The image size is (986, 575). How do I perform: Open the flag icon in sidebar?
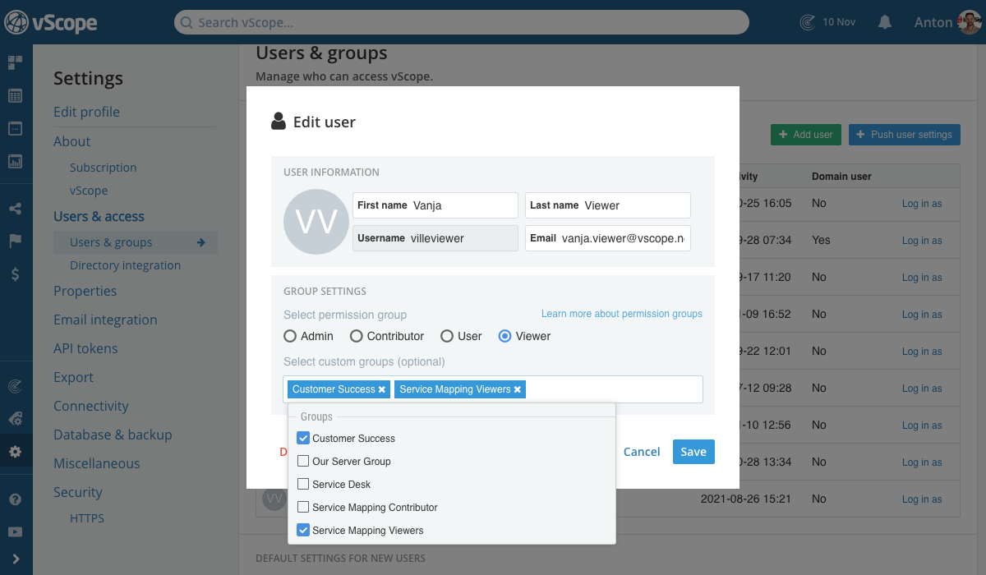(15, 241)
